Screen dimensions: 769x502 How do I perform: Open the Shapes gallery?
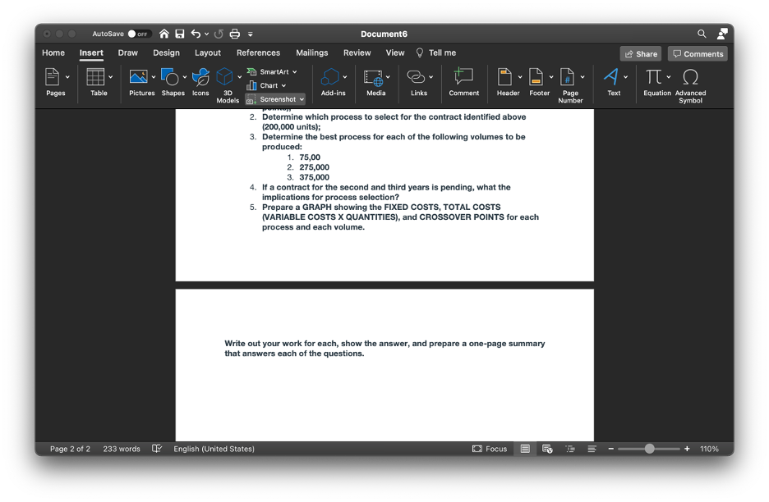[170, 77]
